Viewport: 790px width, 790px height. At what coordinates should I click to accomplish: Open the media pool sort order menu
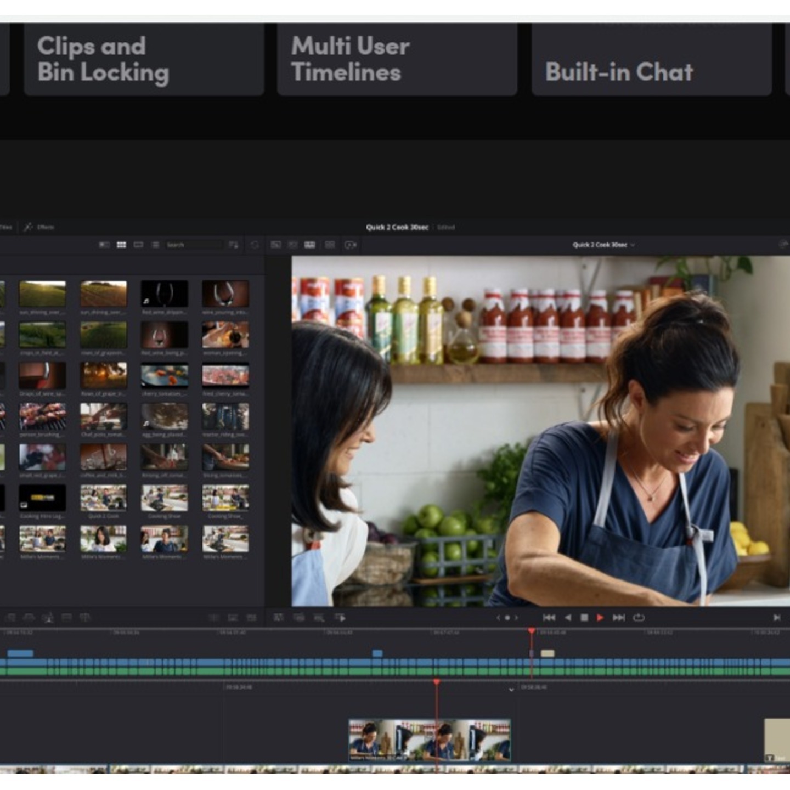[234, 245]
